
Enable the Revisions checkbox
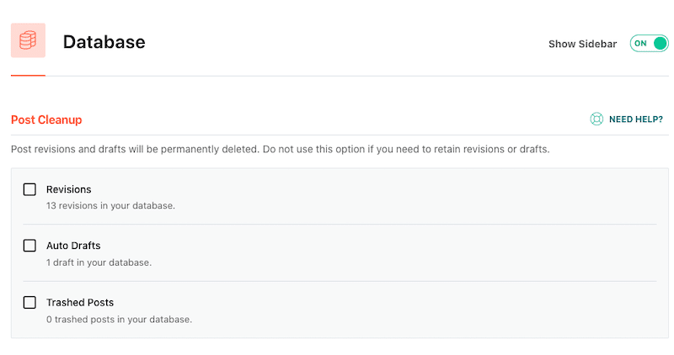tap(29, 189)
